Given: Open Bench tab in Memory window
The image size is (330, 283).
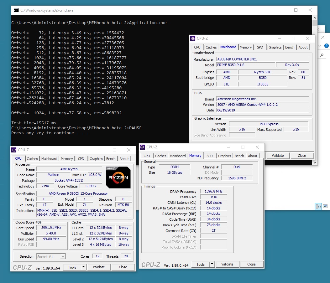Looking at the screenshot, I should point(239,156).
